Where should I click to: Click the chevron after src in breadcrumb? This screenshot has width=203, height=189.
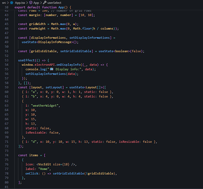tap(8, 3)
